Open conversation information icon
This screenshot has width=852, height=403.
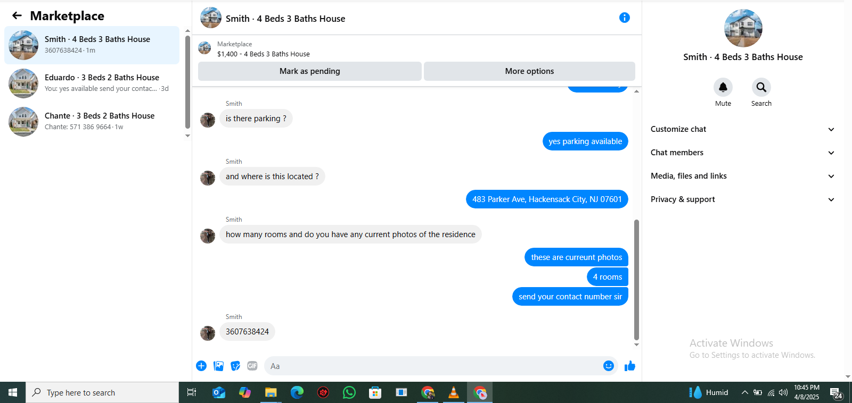click(x=625, y=18)
